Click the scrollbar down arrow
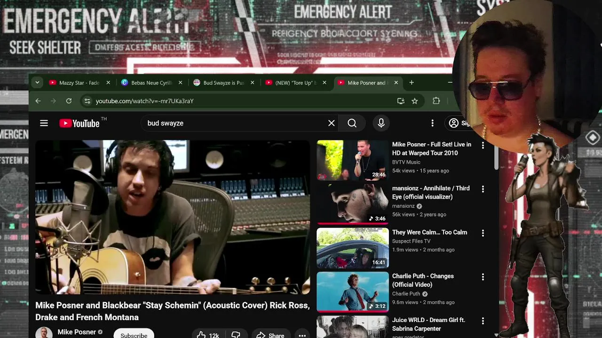 [x=496, y=335]
